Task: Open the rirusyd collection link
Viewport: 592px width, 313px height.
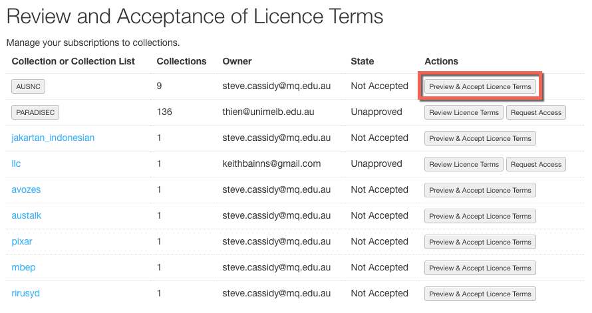Action: click(x=26, y=293)
